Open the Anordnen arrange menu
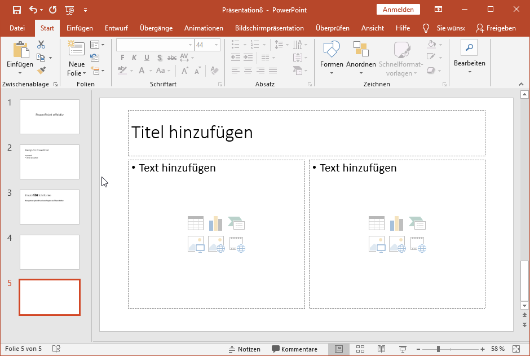The height and width of the screenshot is (356, 530). click(361, 58)
